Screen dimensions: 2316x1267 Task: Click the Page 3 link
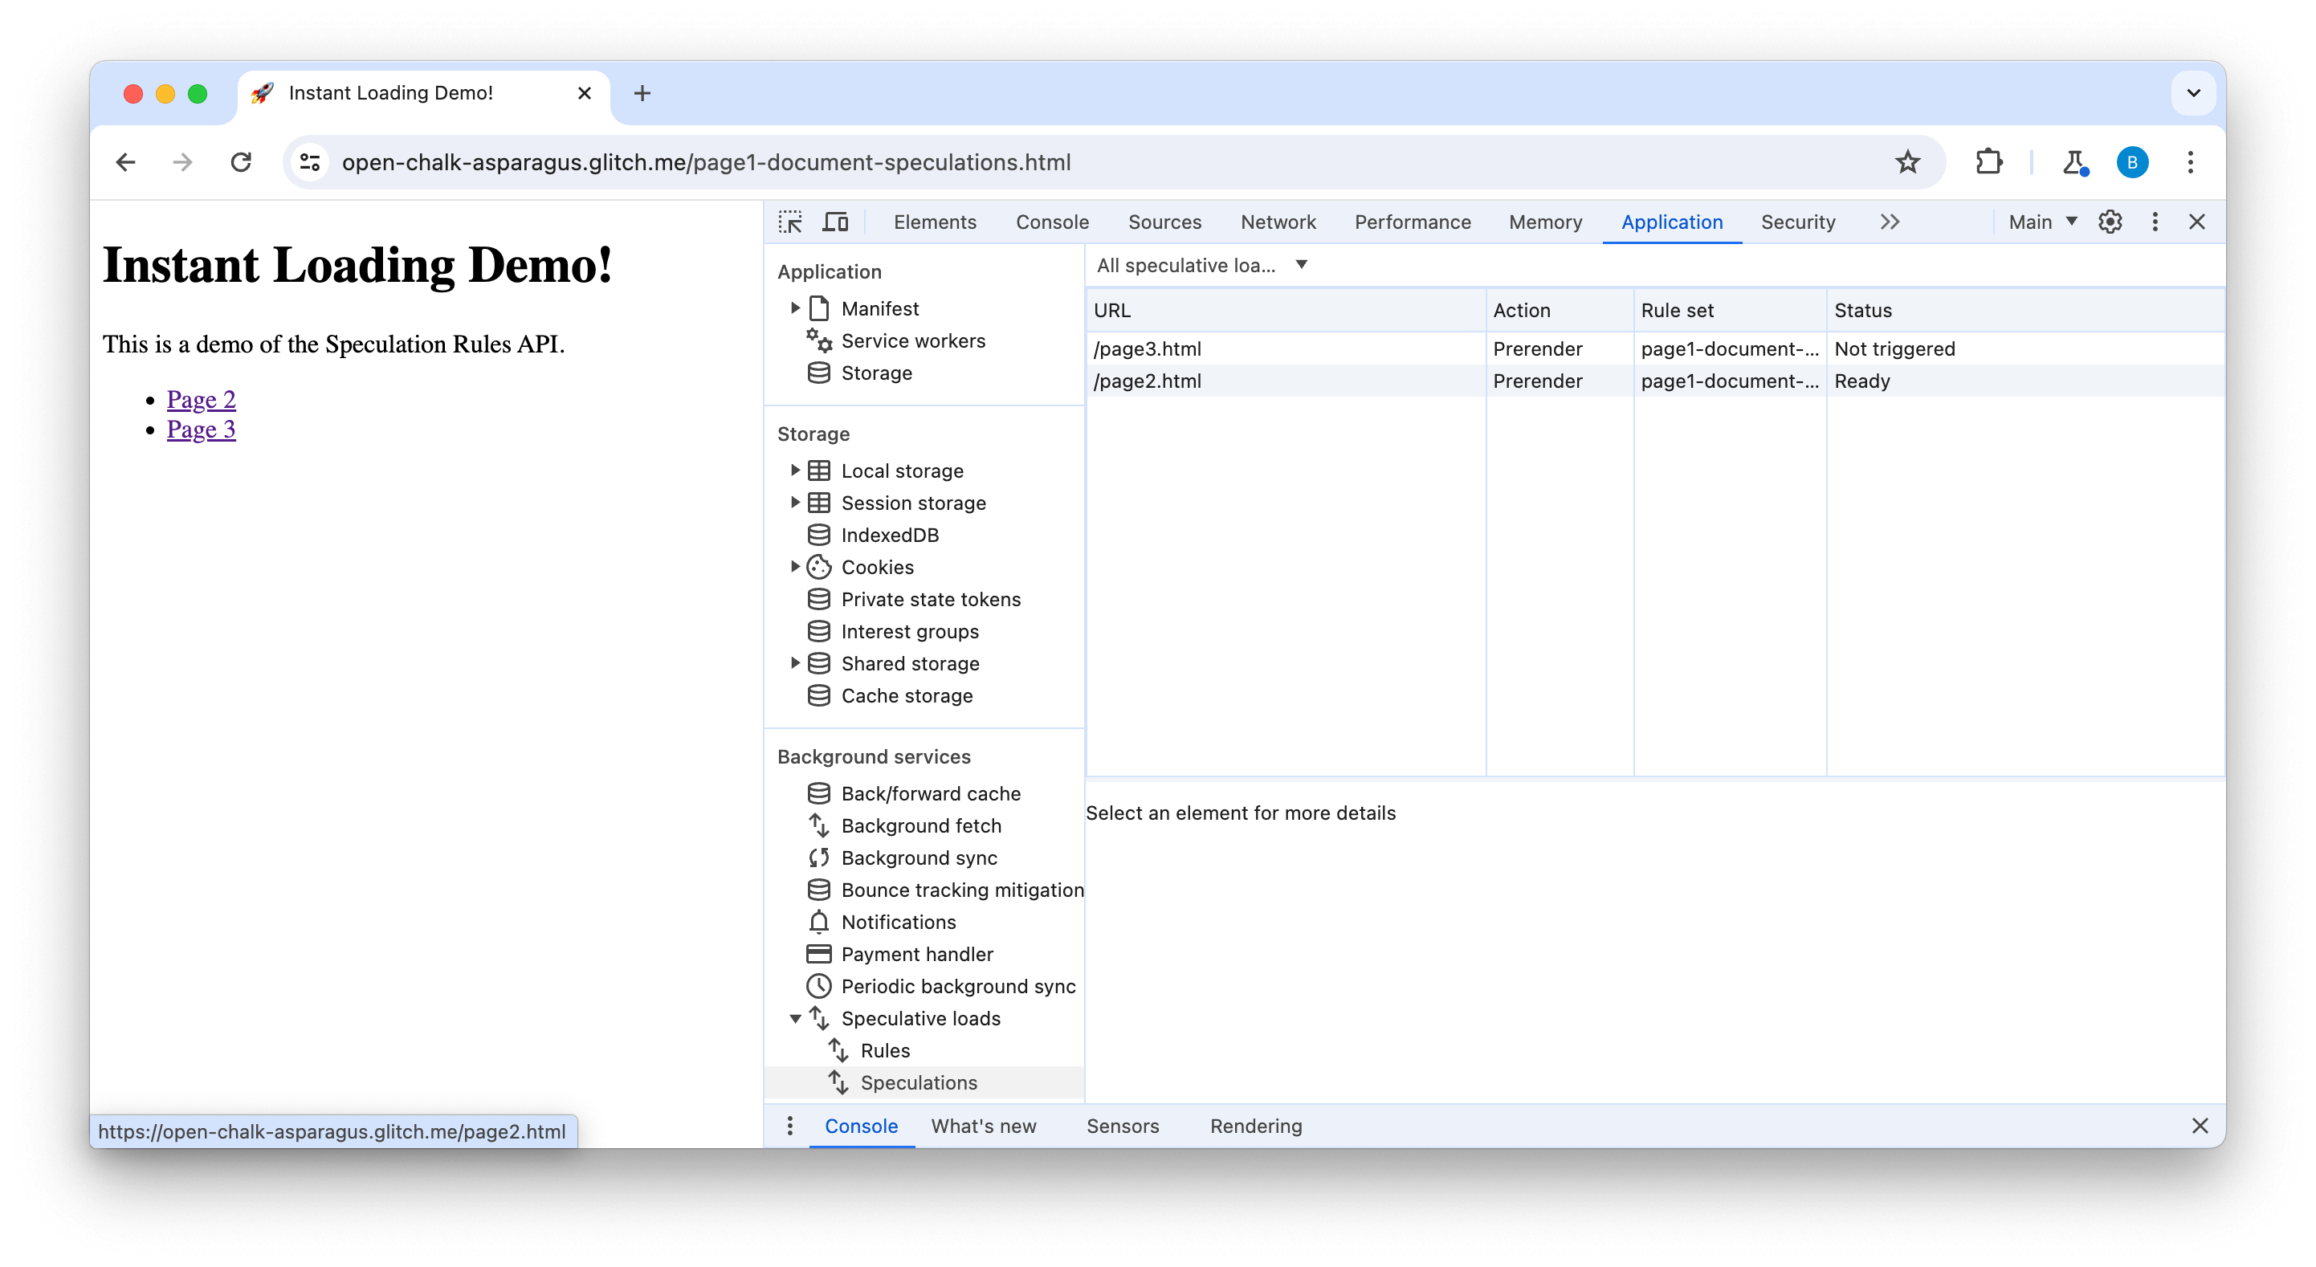point(200,429)
